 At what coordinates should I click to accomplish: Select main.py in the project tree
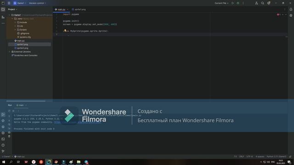pyautogui.click(x=19, y=41)
